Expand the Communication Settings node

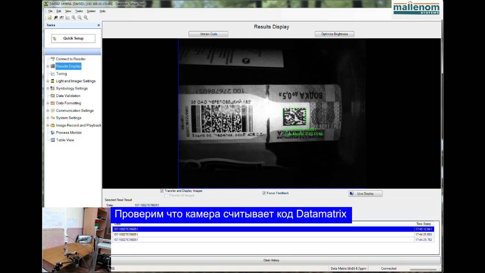pyautogui.click(x=48, y=111)
